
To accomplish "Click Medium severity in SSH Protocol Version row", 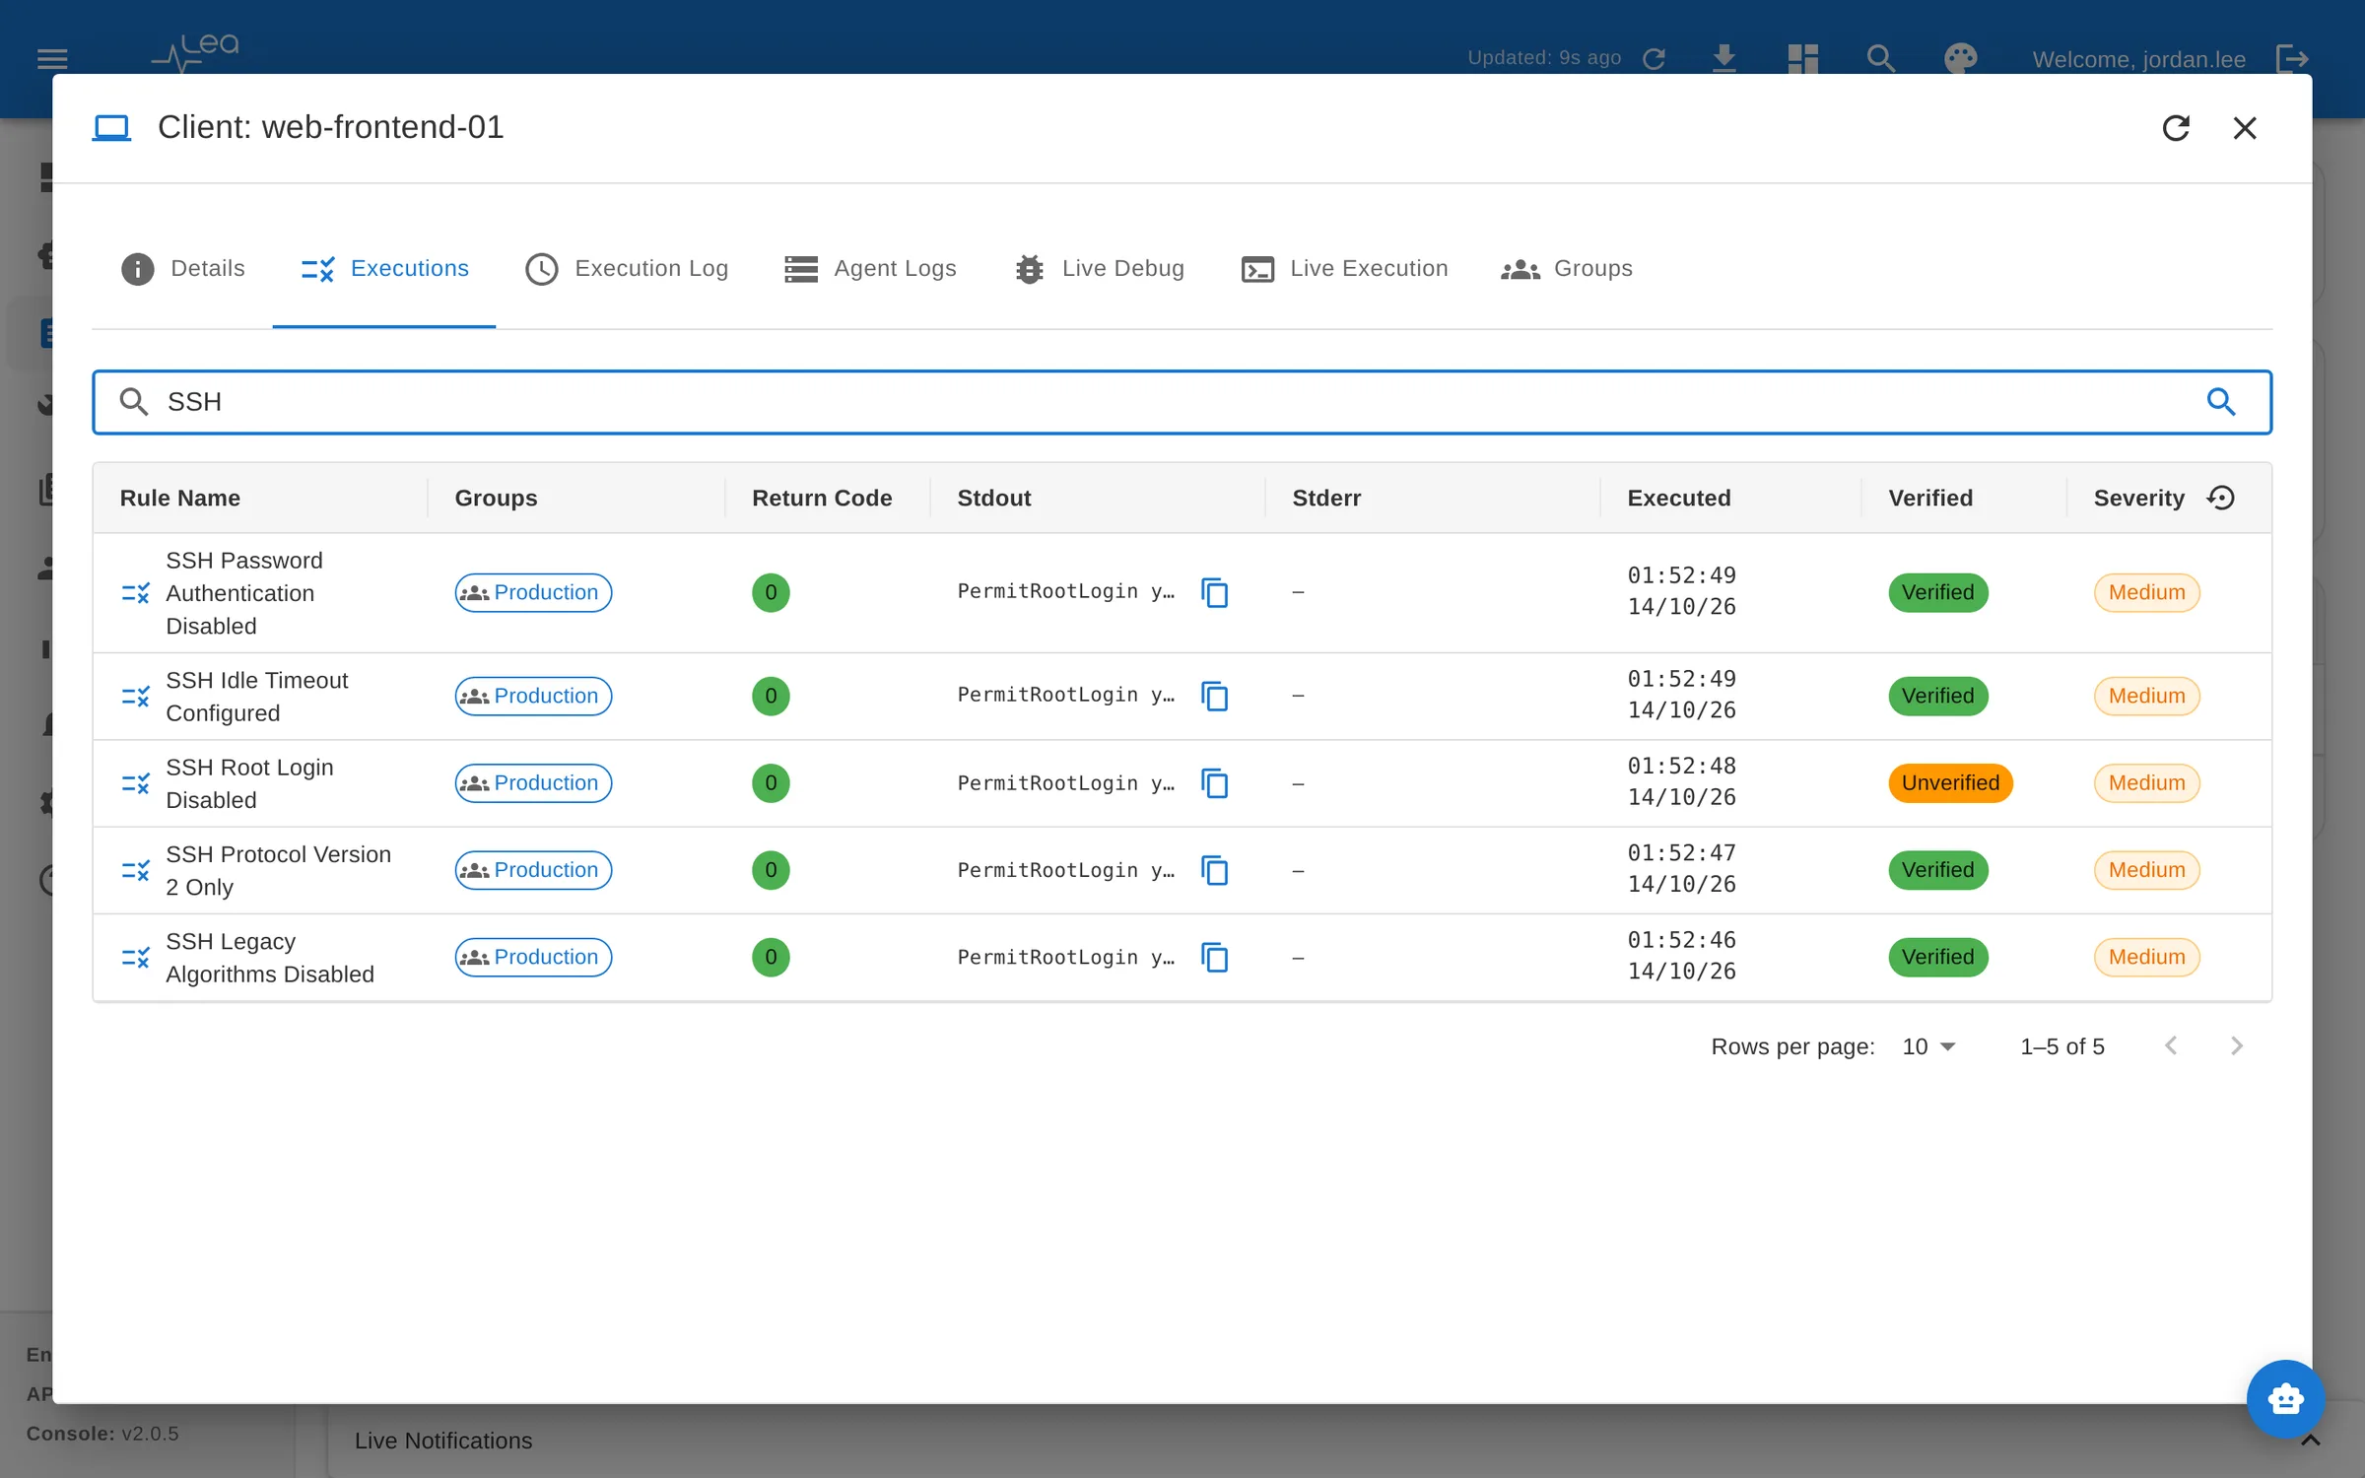I will coord(2146,870).
